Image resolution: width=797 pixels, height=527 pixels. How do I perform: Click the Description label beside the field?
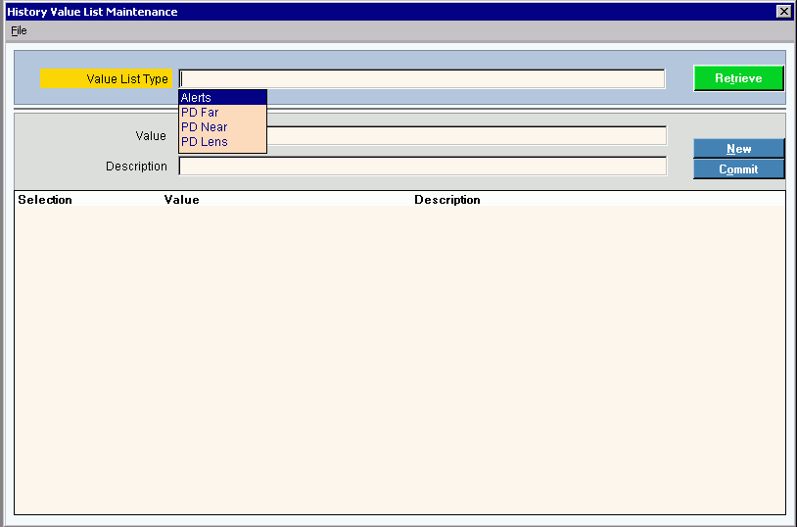136,167
